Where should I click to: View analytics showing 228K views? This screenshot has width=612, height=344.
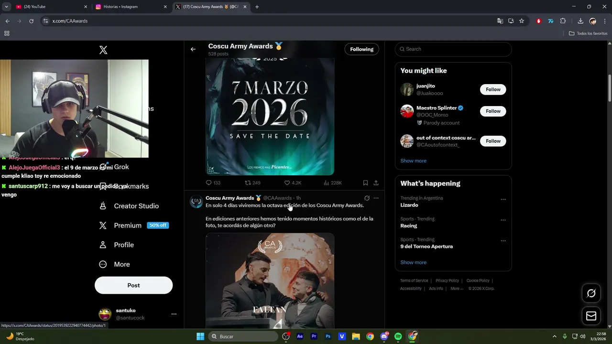333,183
